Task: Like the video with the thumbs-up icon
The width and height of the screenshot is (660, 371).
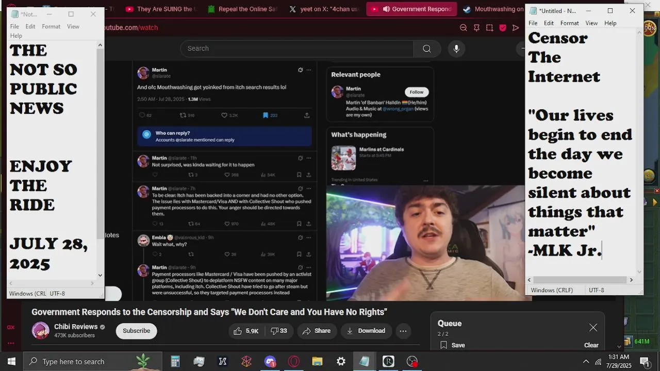Action: 246,331
